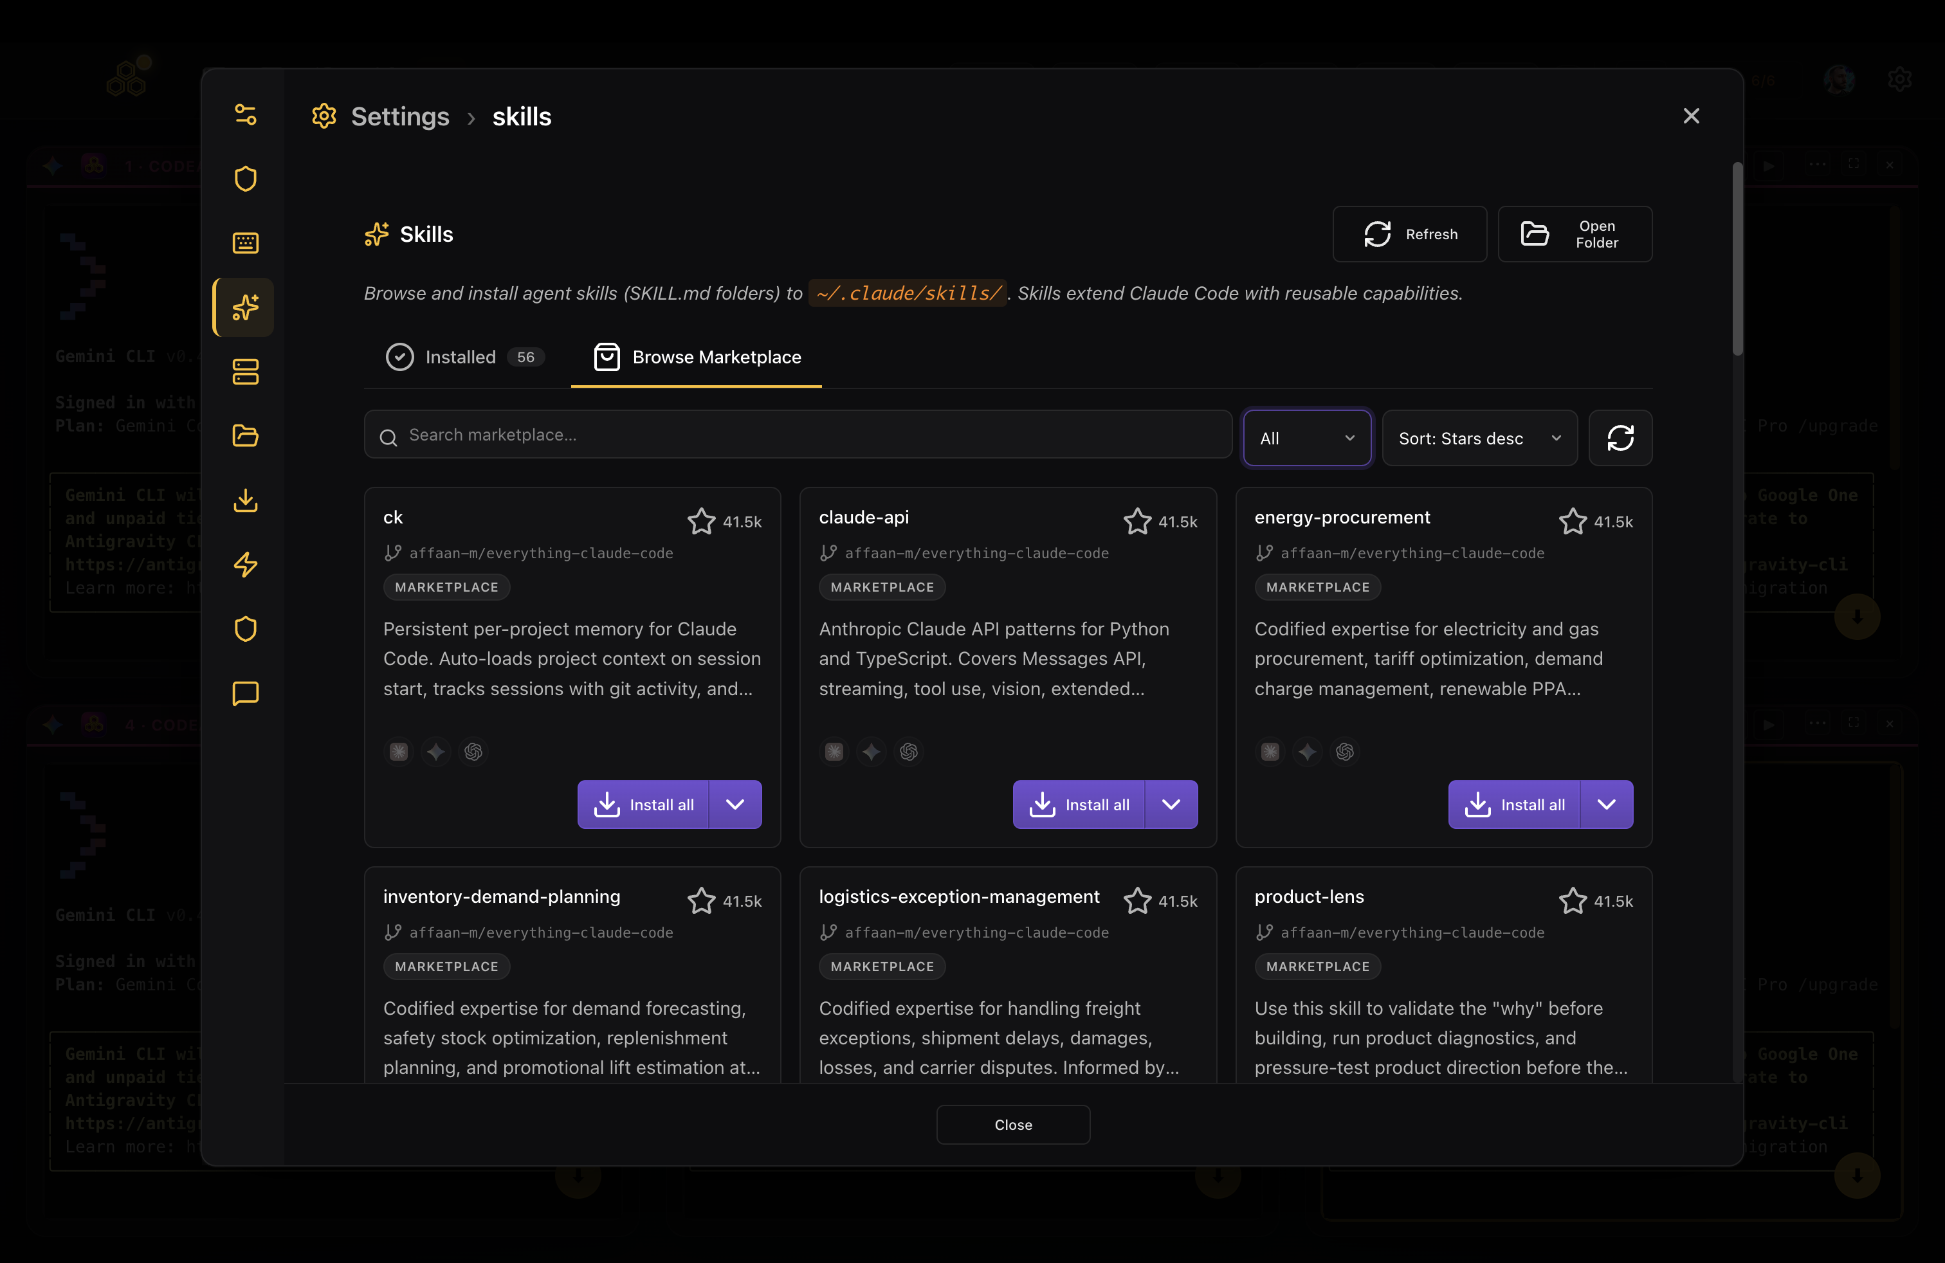Click Claude agent icon on claude-api card
This screenshot has height=1263, width=1945.
[x=834, y=752]
